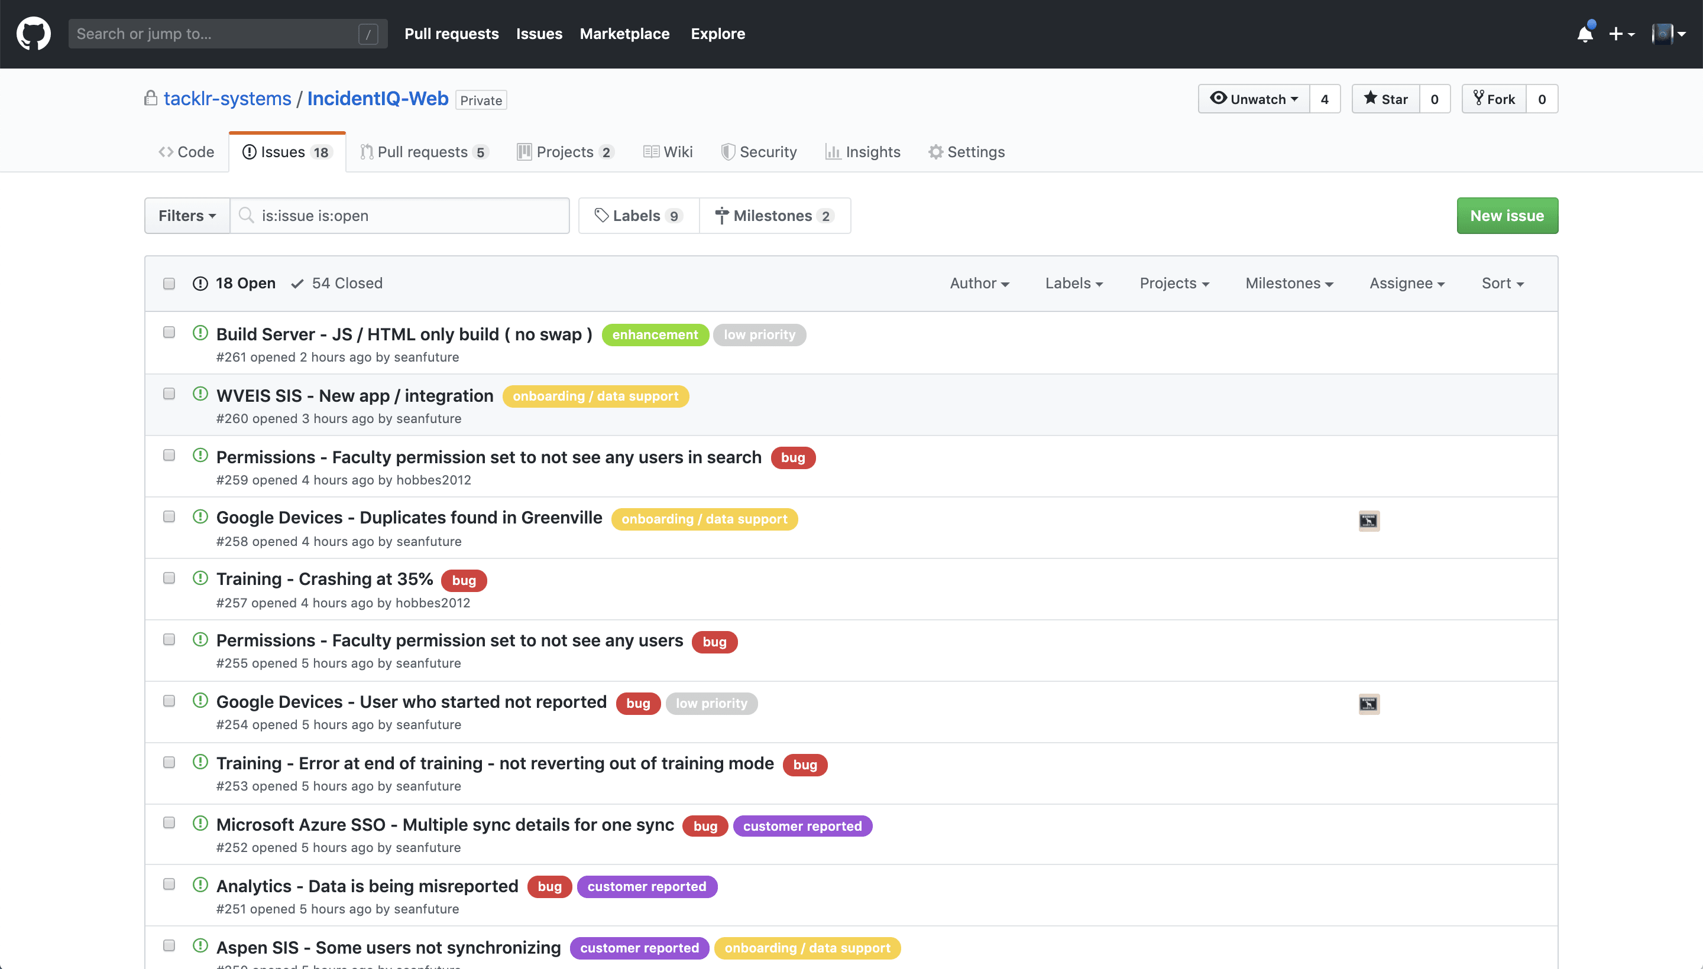
Task: Click the New issue button
Action: pyautogui.click(x=1507, y=215)
